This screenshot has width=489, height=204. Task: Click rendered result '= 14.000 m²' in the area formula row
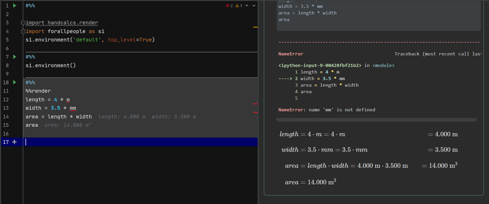coord(440,165)
